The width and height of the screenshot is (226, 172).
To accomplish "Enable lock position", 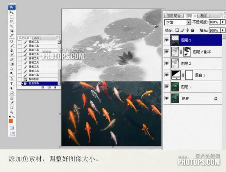I will pos(187,30).
